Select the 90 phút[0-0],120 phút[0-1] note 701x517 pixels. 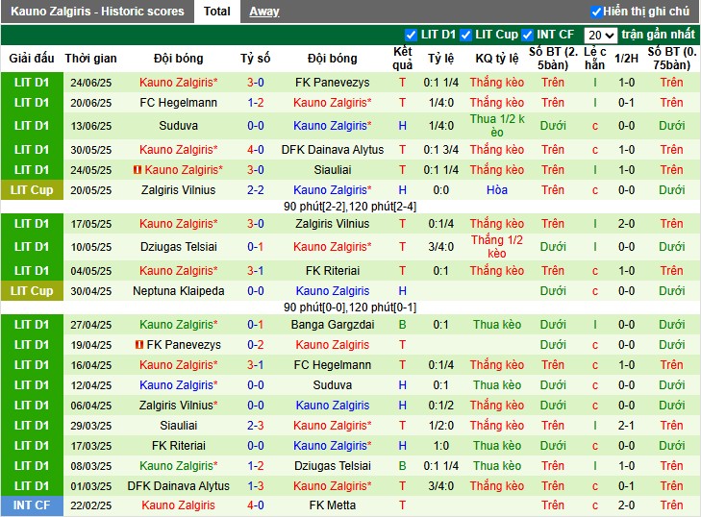(x=350, y=308)
